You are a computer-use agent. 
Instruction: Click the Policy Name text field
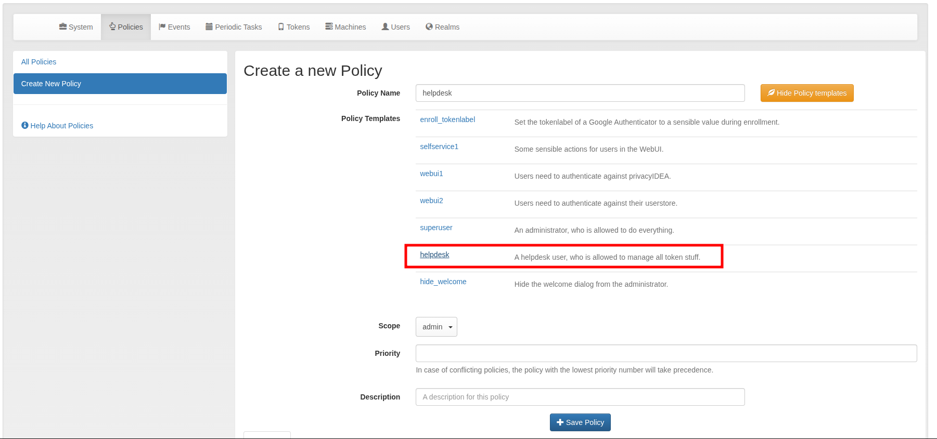click(x=580, y=93)
